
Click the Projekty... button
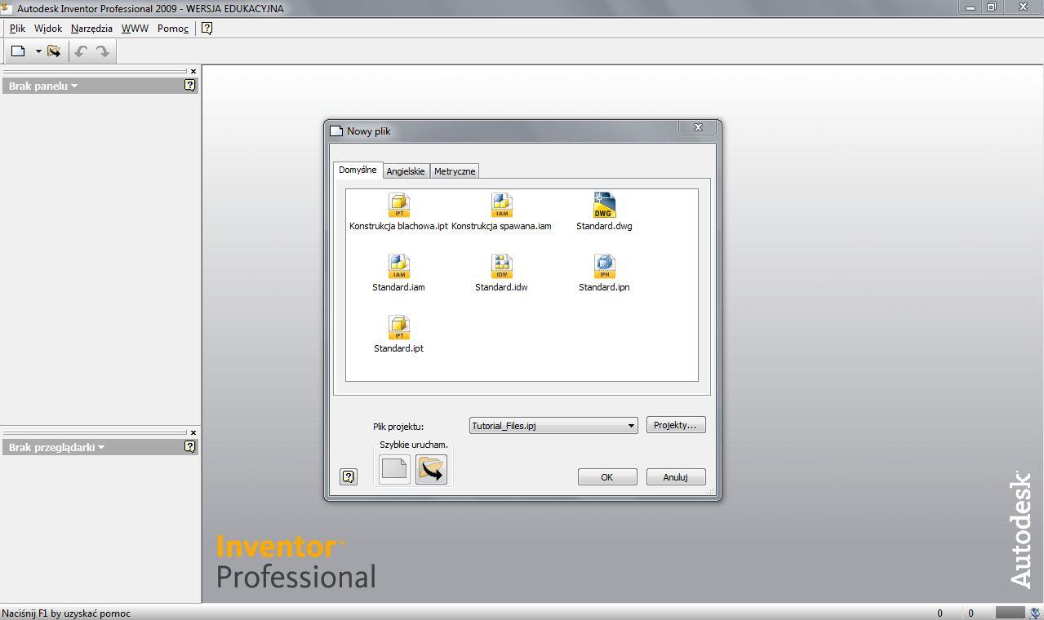[x=676, y=425]
